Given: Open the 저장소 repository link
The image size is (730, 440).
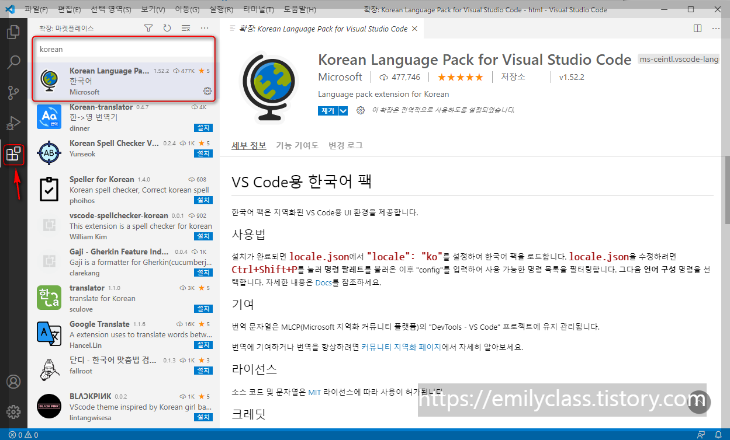Looking at the screenshot, I should 513,77.
